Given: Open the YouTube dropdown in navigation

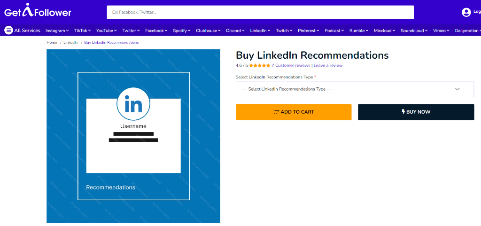Looking at the screenshot, I should click(x=107, y=31).
